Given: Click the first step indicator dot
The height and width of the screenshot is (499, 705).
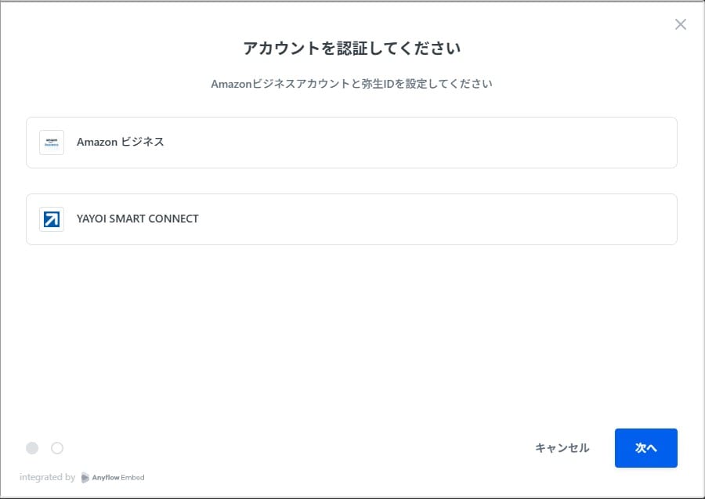Looking at the screenshot, I should [32, 448].
